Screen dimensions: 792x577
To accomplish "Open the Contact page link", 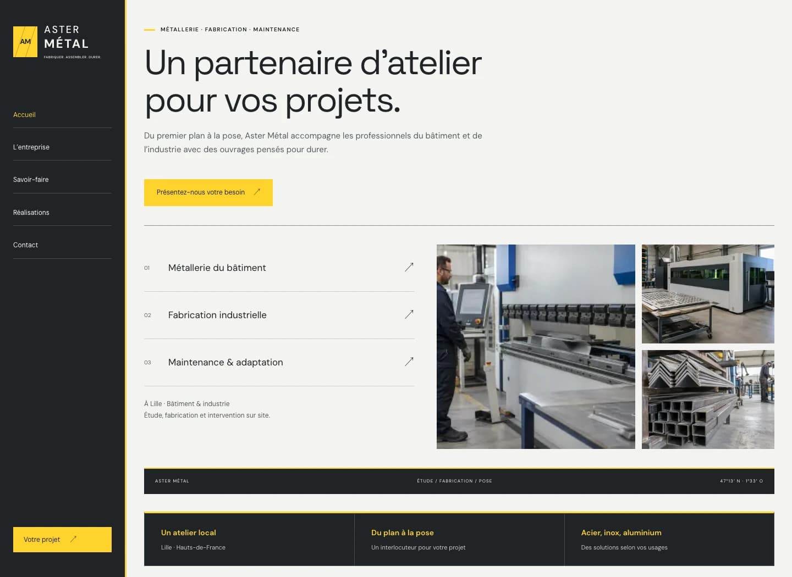I will coord(62,245).
